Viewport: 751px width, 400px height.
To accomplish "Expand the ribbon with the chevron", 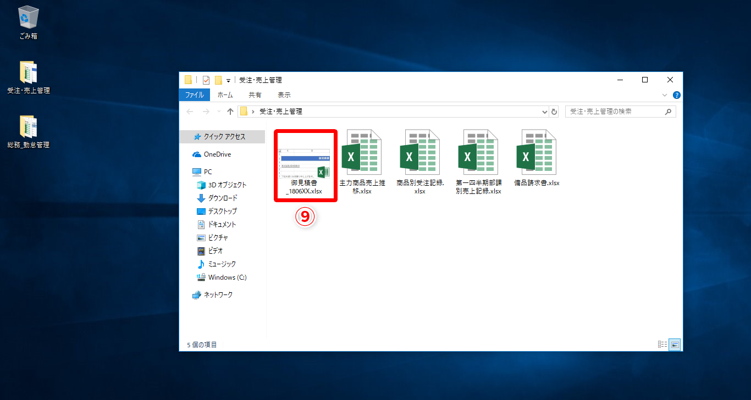I will [x=666, y=95].
